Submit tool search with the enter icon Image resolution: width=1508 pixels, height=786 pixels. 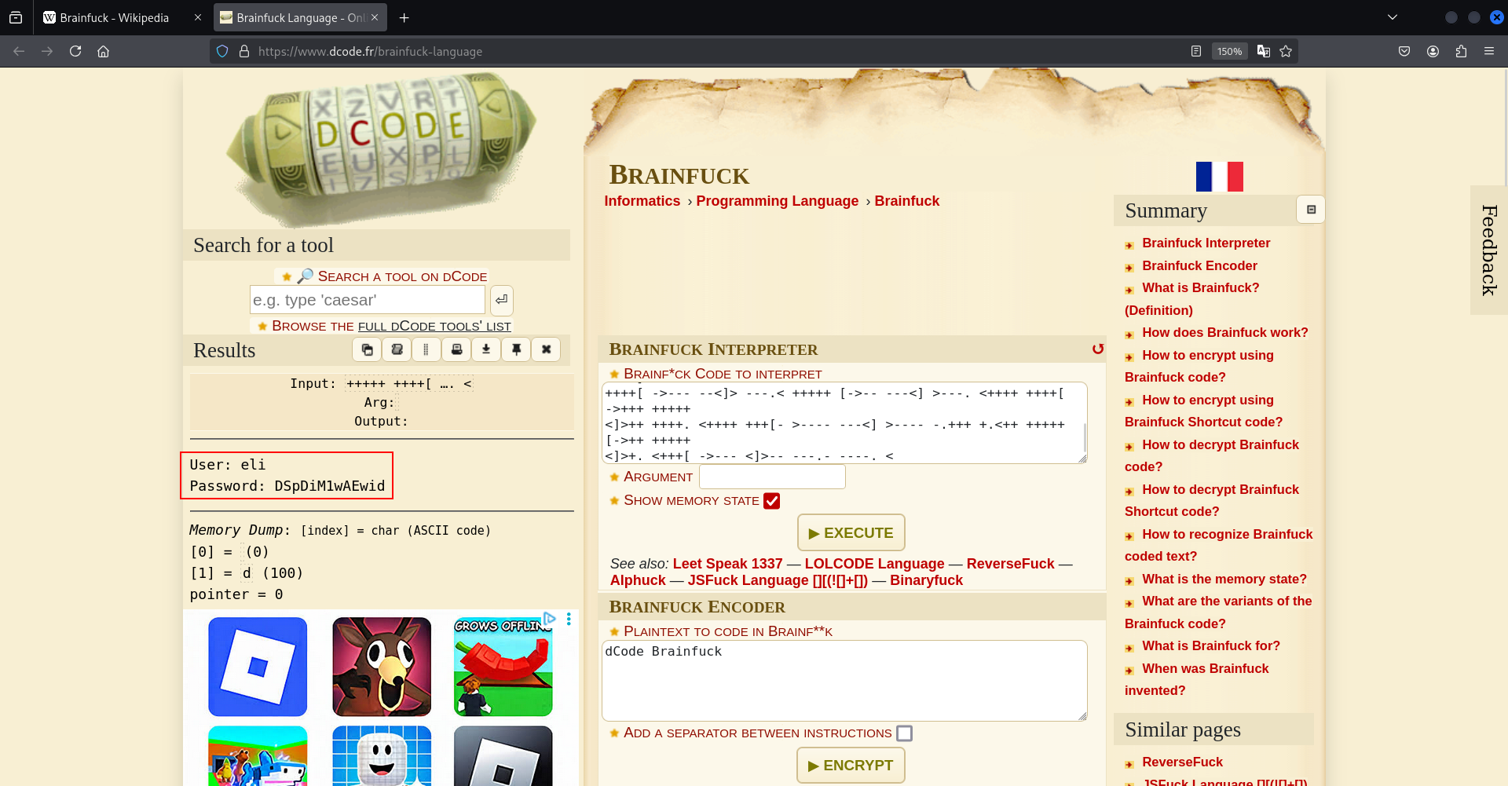pyautogui.click(x=501, y=300)
